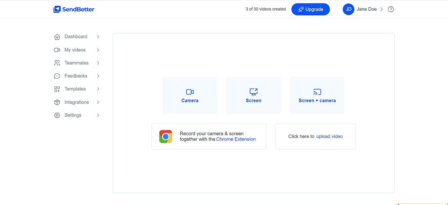448x205 pixels.
Task: Click the My videos camera icon
Action: (x=57, y=50)
